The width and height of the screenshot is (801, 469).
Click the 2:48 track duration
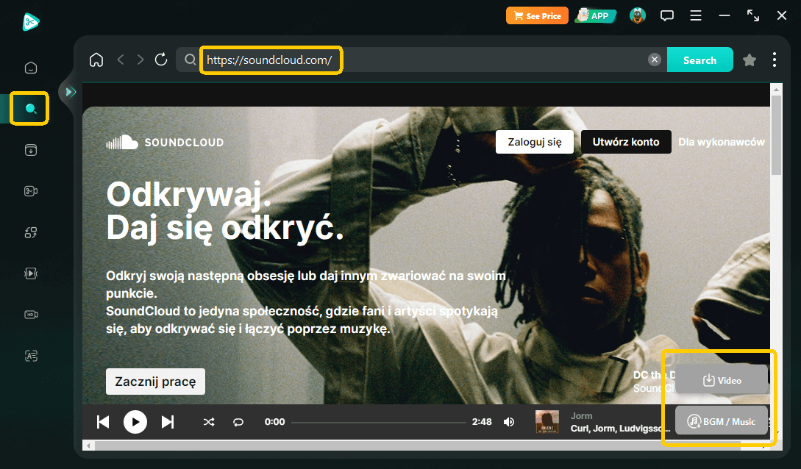(482, 421)
